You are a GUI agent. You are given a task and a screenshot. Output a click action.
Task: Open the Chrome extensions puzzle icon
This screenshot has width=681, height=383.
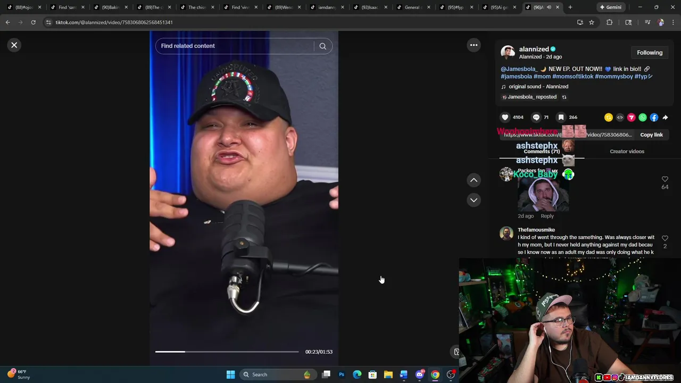pos(609,22)
